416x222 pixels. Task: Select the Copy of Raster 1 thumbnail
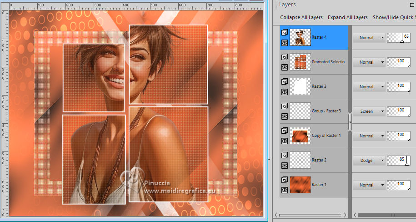(x=300, y=136)
